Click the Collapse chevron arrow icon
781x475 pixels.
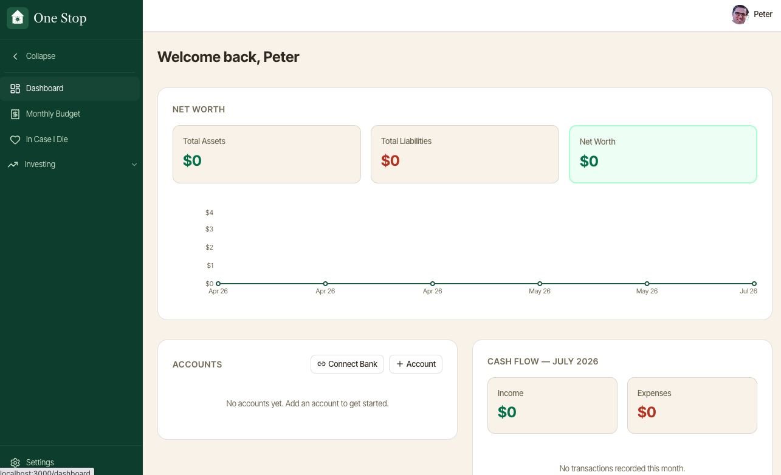[x=15, y=56]
